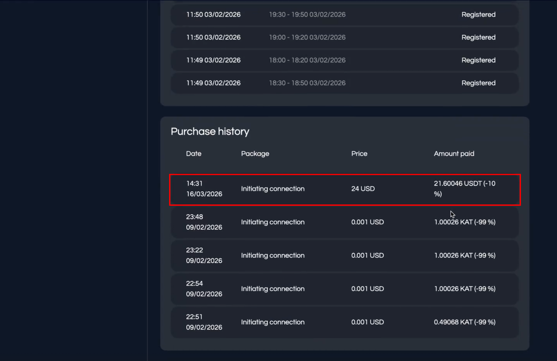Click the Package column header
Image resolution: width=557 pixels, height=361 pixels.
point(255,154)
